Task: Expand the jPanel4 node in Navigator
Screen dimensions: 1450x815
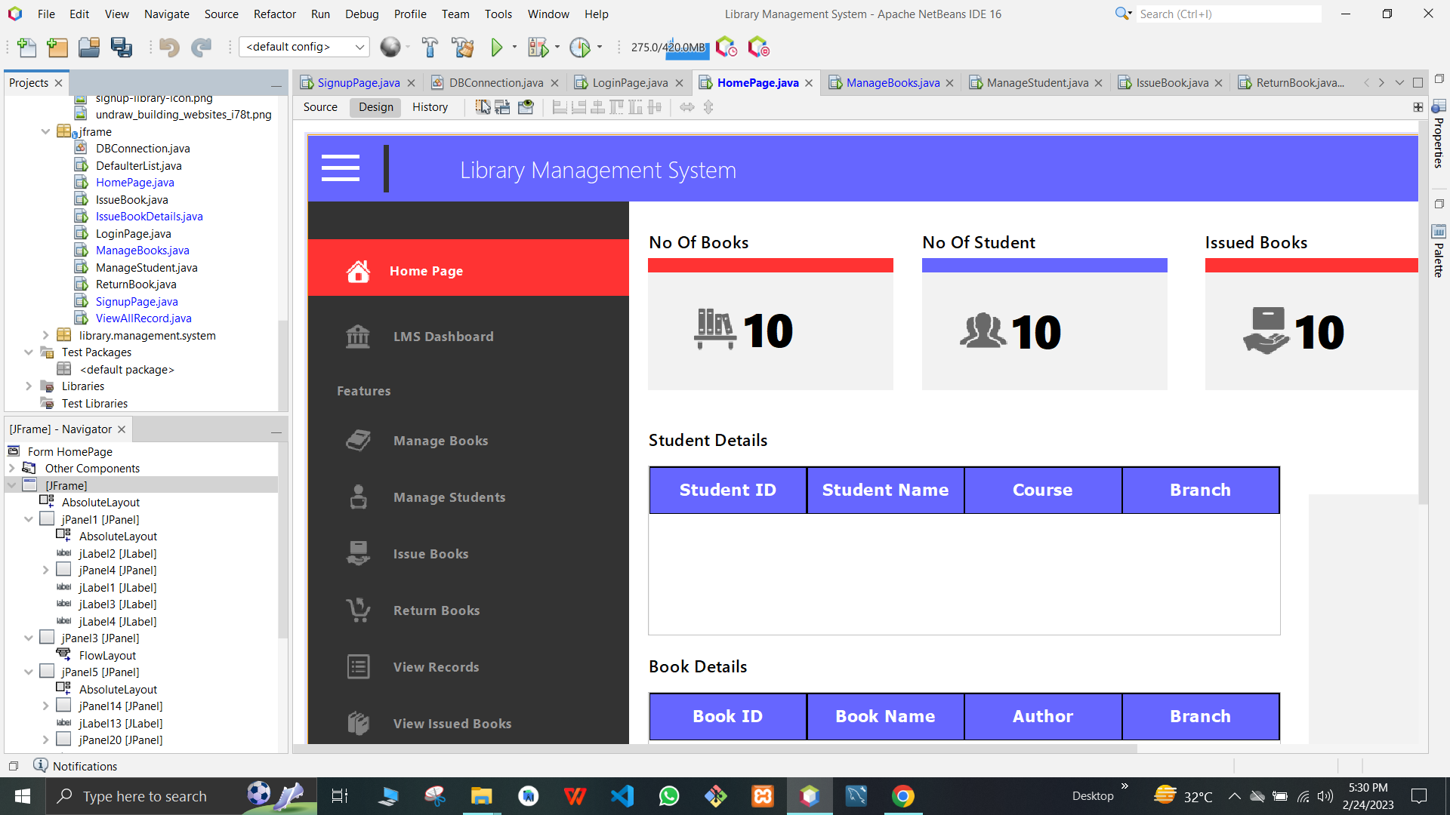Action: click(45, 570)
